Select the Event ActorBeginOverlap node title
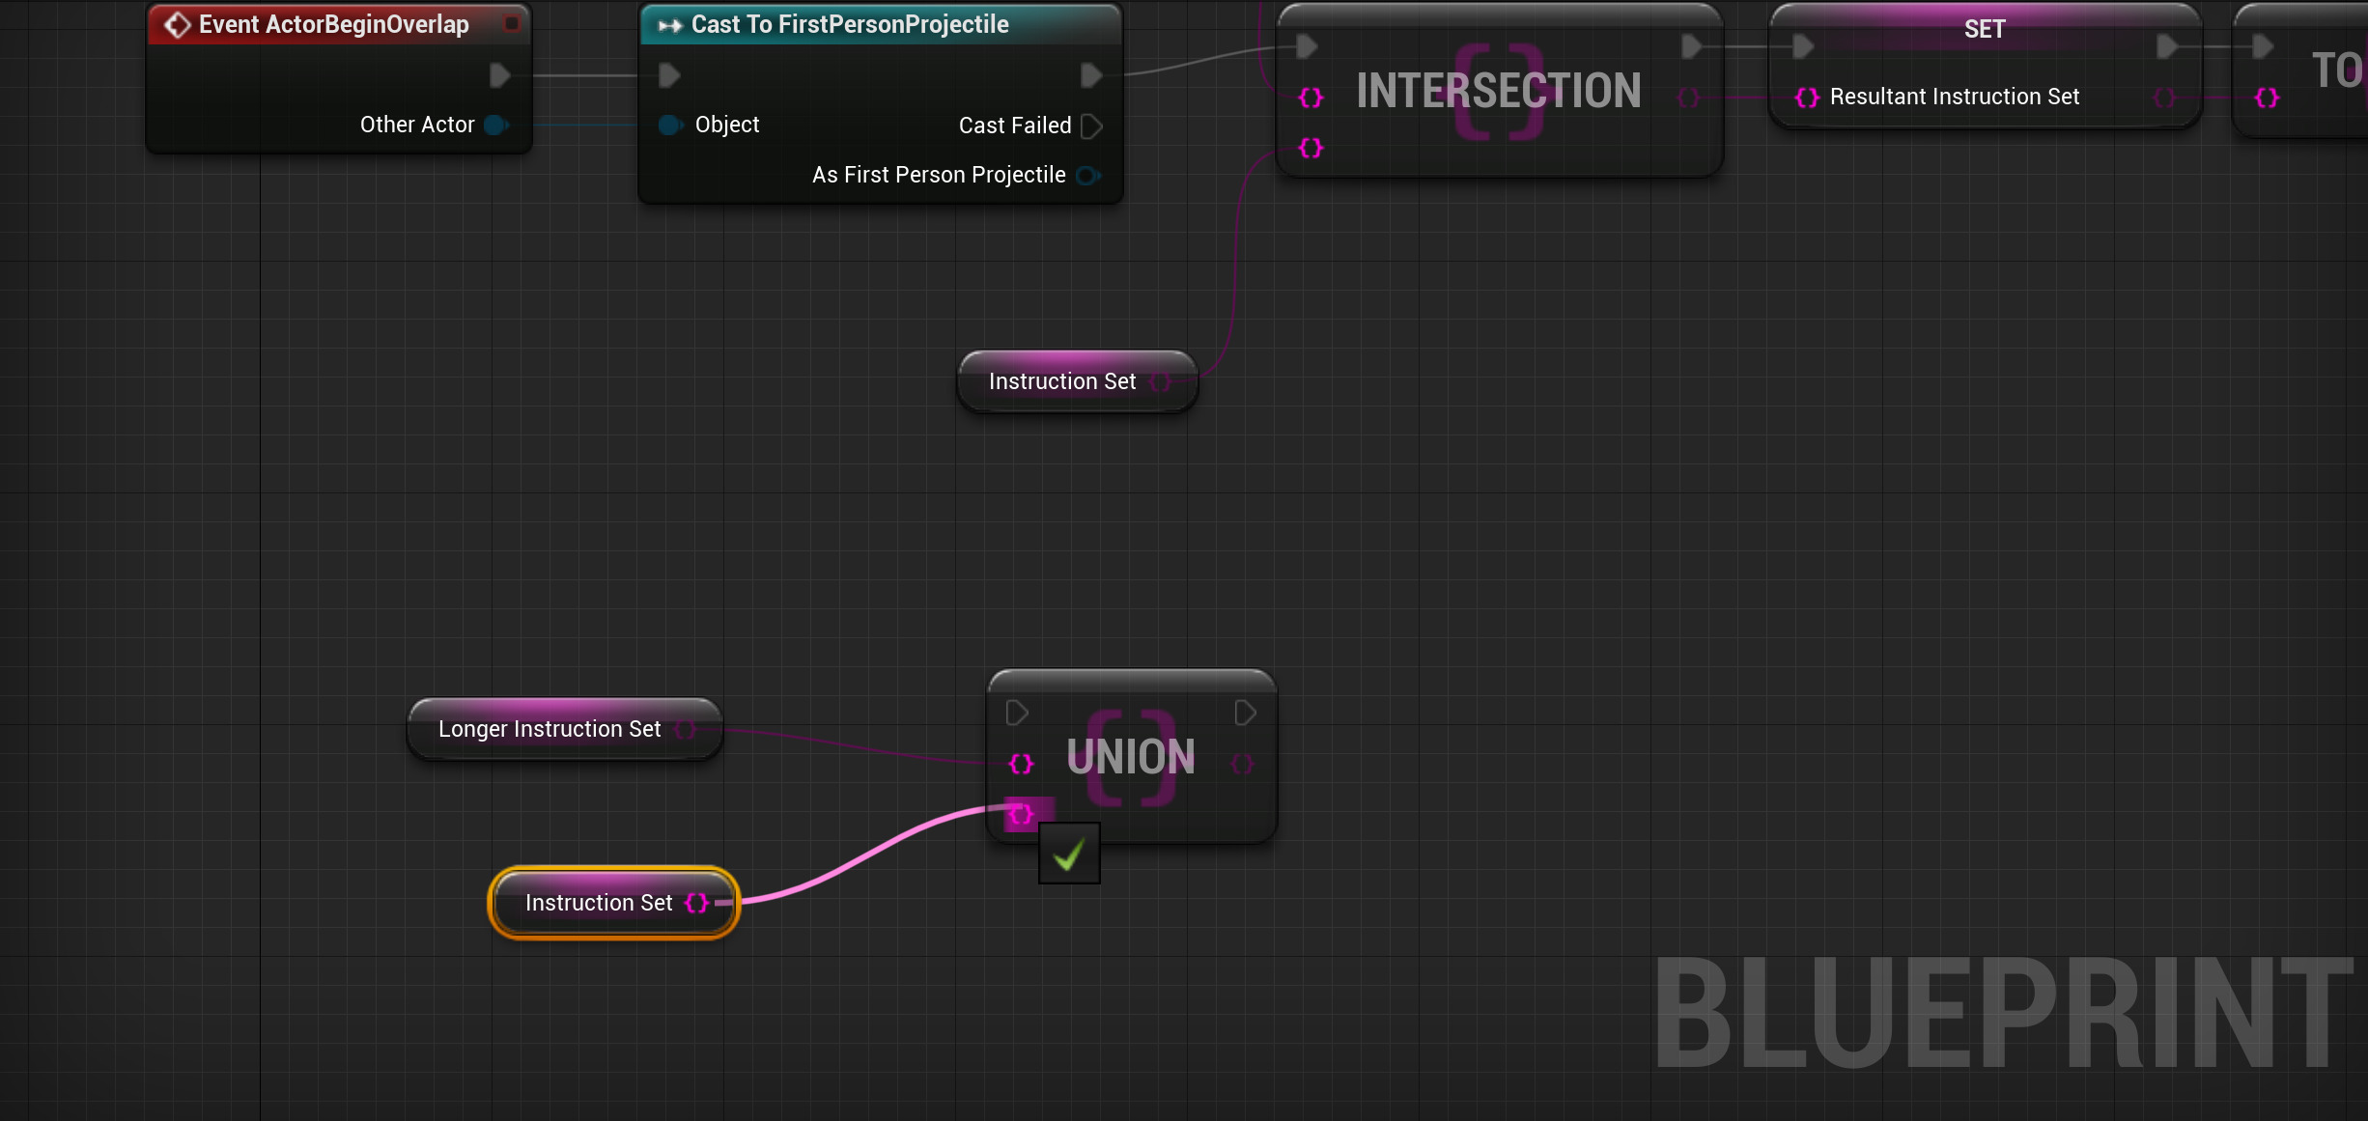The height and width of the screenshot is (1121, 2368). 333,24
